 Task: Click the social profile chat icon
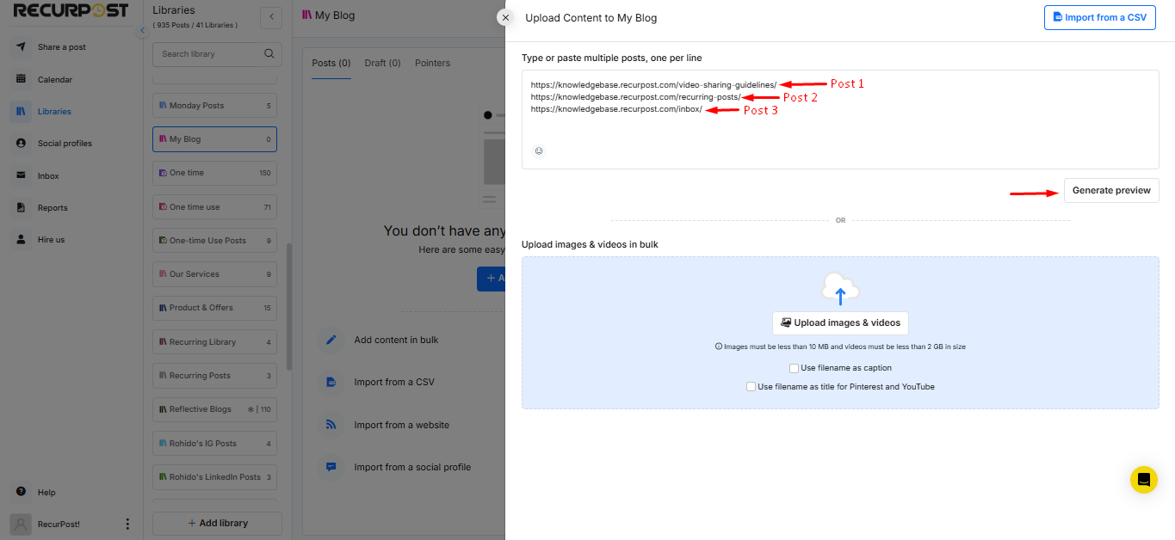click(x=331, y=467)
